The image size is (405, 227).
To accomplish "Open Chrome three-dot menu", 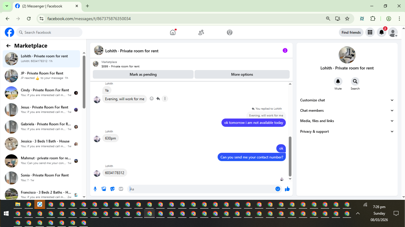I will [399, 19].
